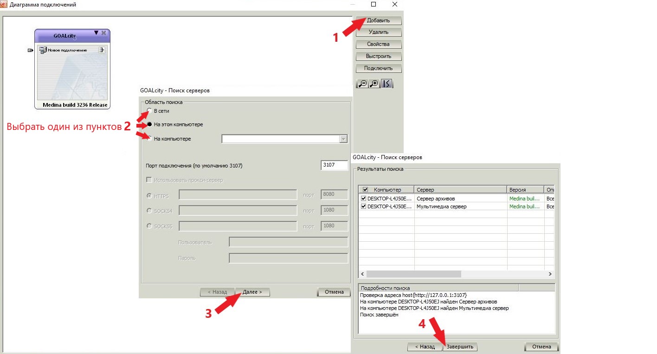Click the diagram view icon beside zoom-in
This screenshot has height=354, width=657.
[387, 84]
